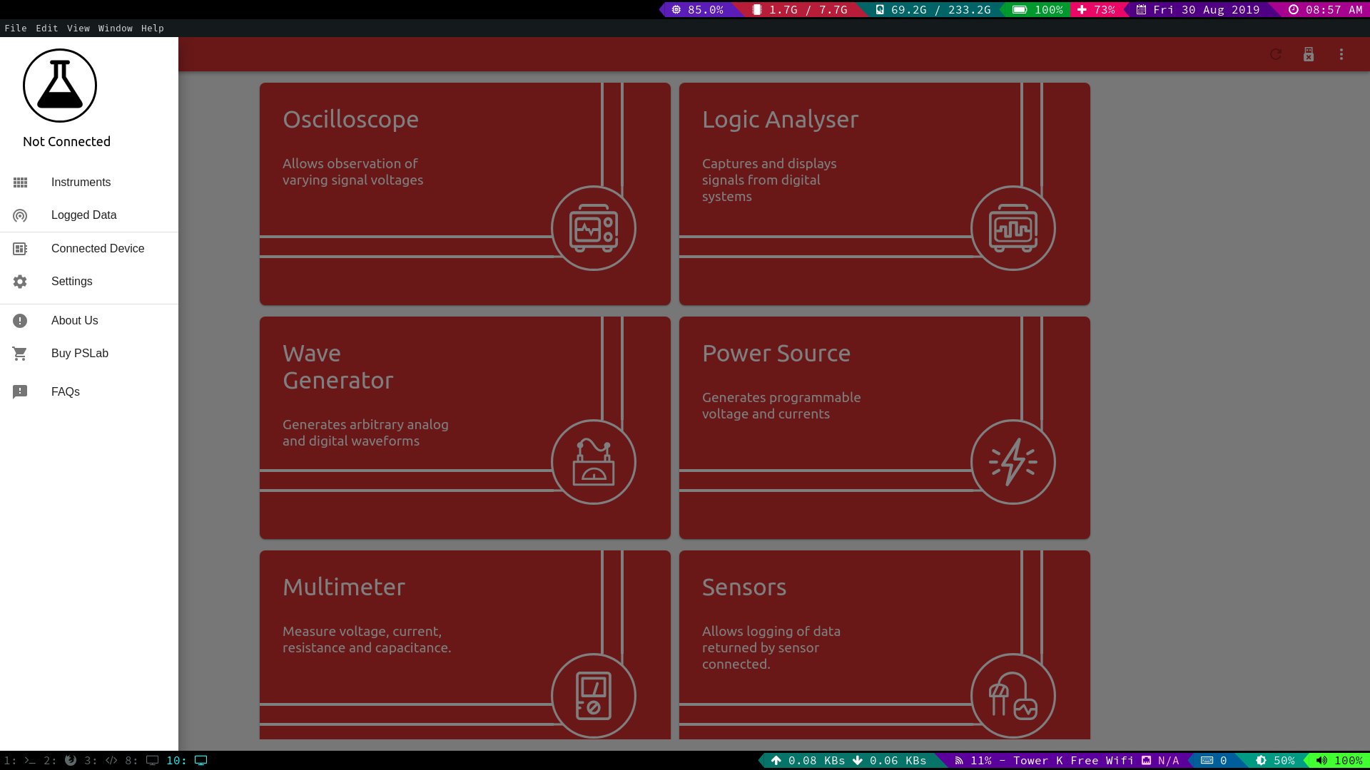Click the Logic Analyser circular icon
This screenshot has height=770, width=1370.
tap(1013, 228)
